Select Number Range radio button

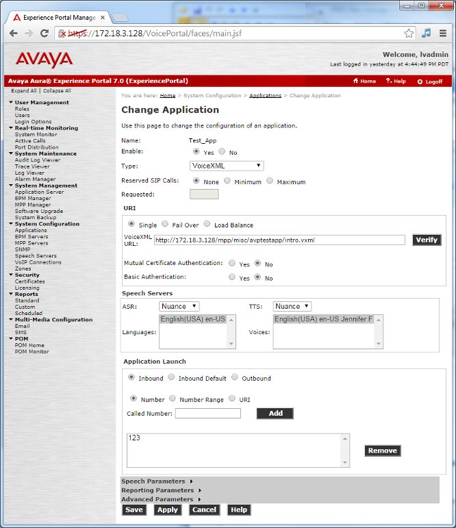pyautogui.click(x=173, y=399)
